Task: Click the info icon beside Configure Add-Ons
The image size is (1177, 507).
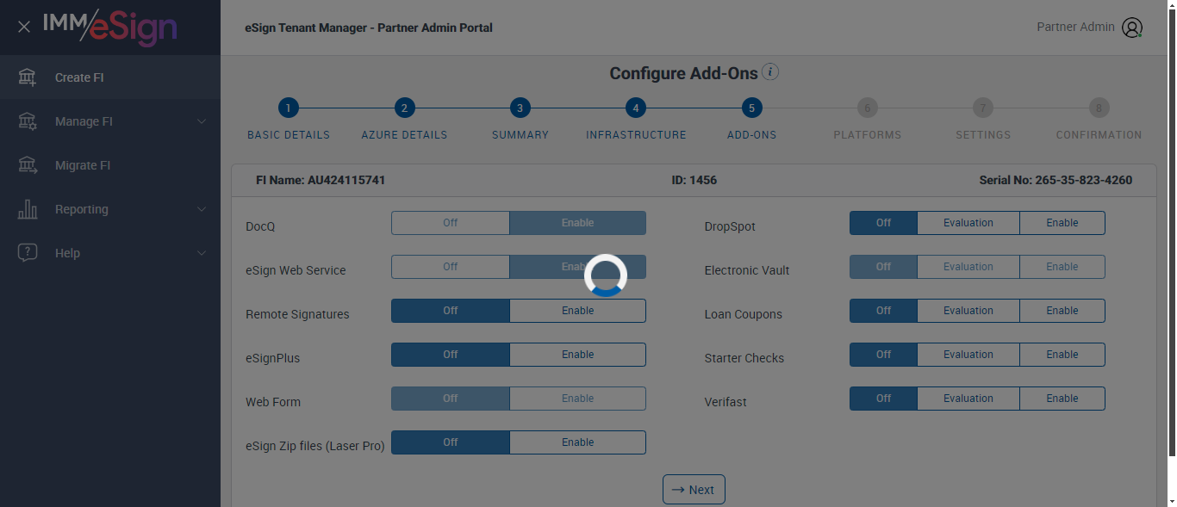Action: [x=770, y=72]
